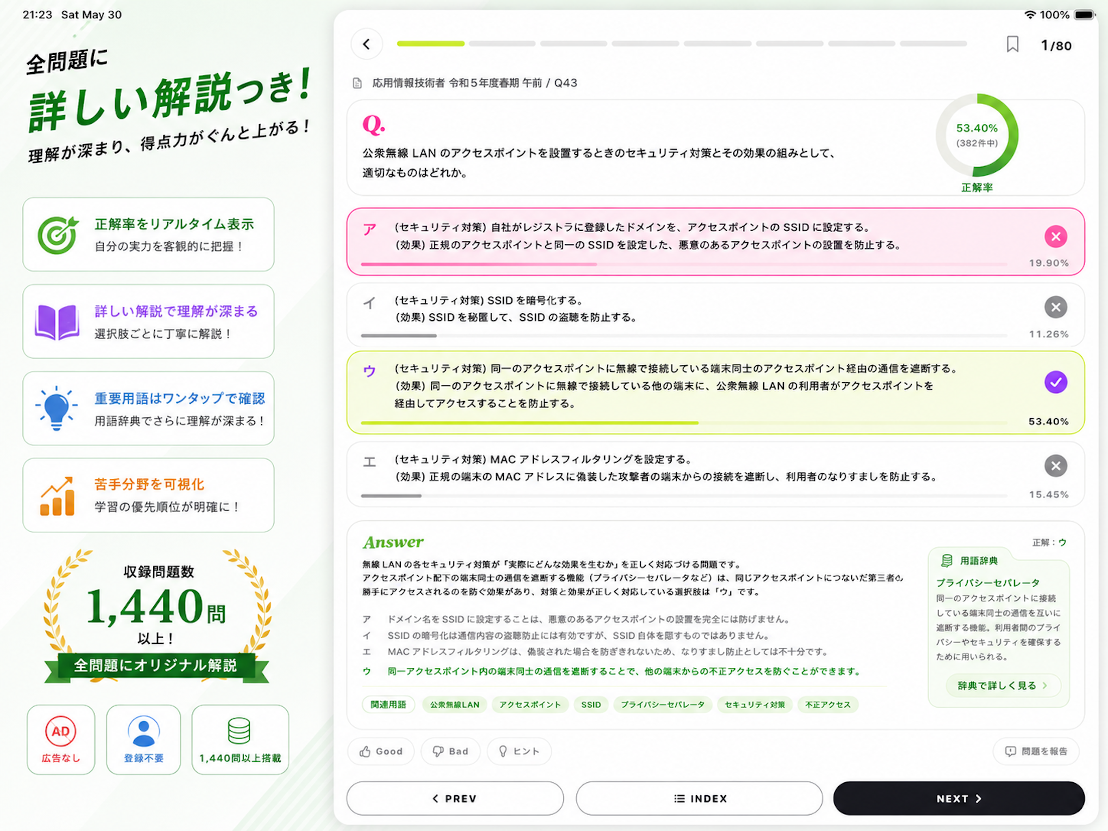Image resolution: width=1108 pixels, height=831 pixels.
Task: Select answer option イ about SSID encryption
Action: [x=715, y=315]
